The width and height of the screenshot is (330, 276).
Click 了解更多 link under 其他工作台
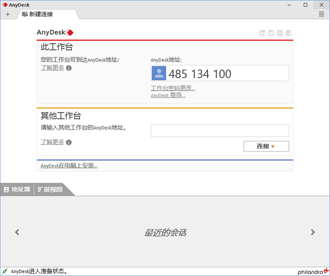pyautogui.click(x=52, y=142)
